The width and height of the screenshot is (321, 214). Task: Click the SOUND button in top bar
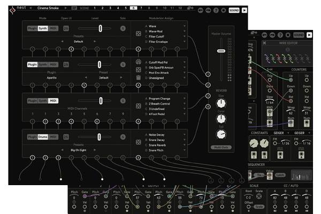click(234, 10)
